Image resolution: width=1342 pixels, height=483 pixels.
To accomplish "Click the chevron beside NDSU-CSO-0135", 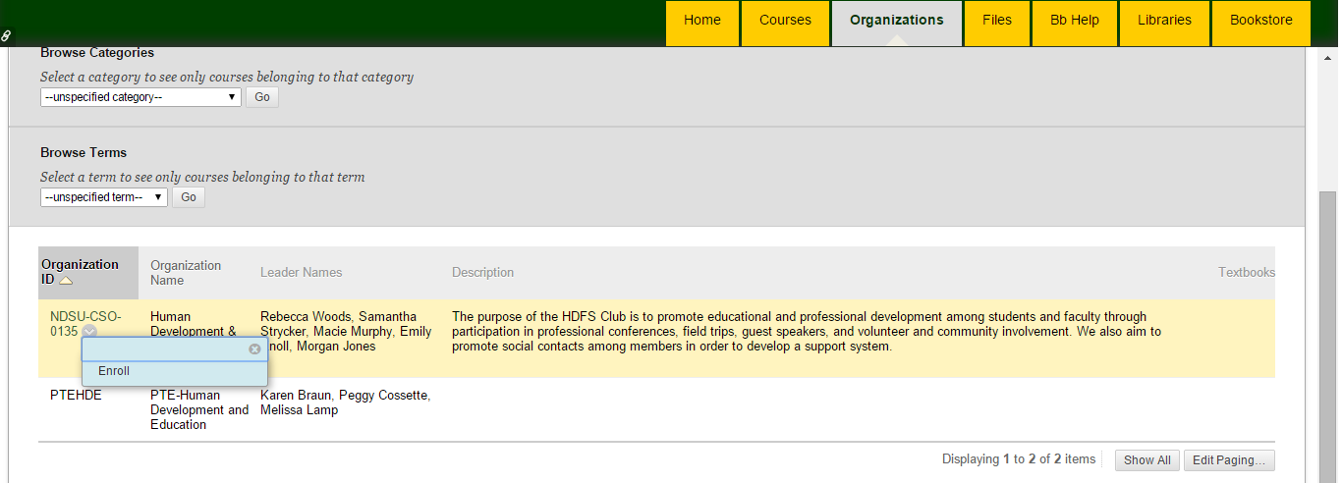I will point(88,331).
